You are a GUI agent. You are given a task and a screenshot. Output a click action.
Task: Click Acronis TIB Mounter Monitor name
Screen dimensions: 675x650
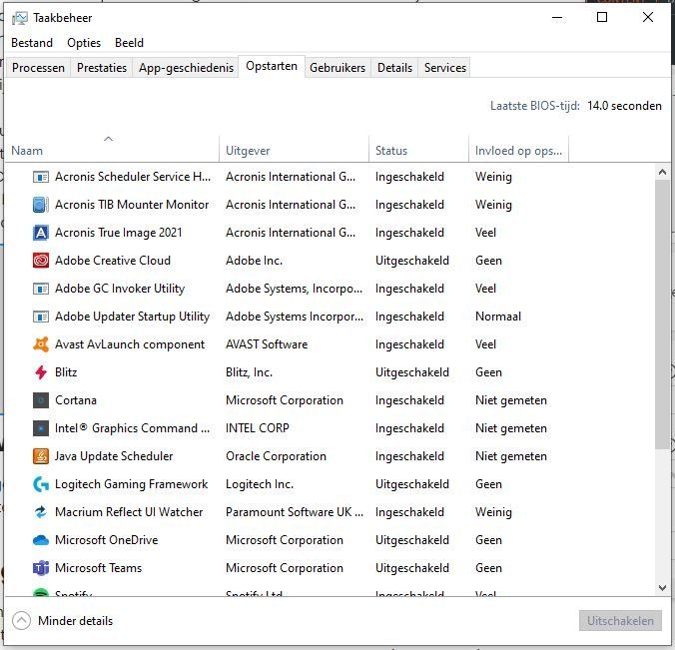[132, 205]
